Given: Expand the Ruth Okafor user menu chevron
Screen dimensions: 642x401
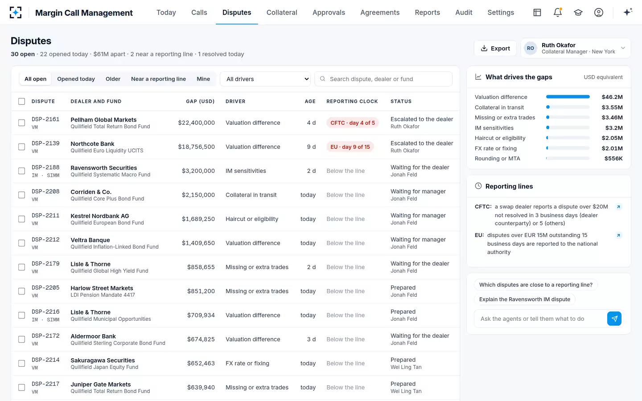Looking at the screenshot, I should 623,48.
